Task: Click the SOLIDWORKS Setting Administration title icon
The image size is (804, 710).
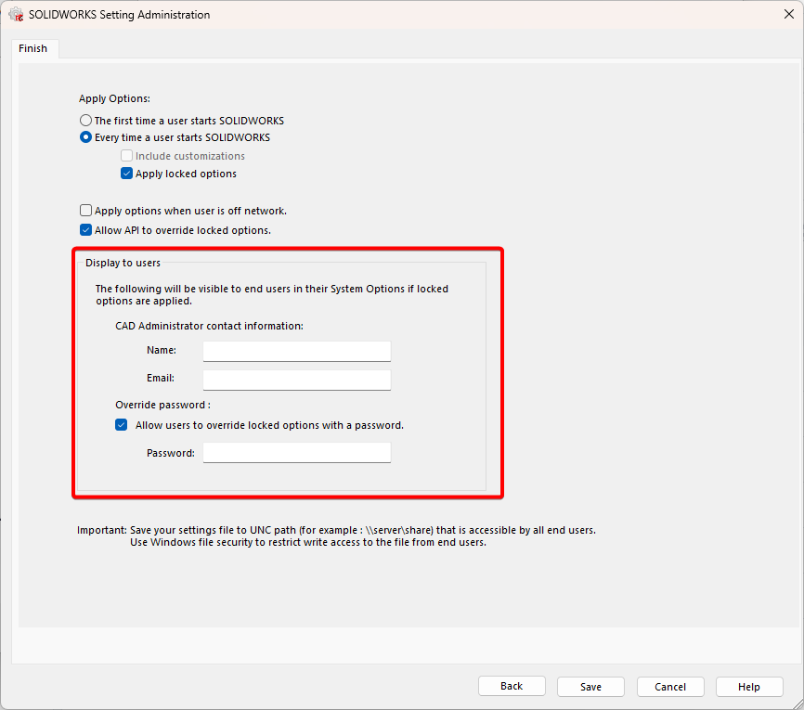Action: click(16, 14)
